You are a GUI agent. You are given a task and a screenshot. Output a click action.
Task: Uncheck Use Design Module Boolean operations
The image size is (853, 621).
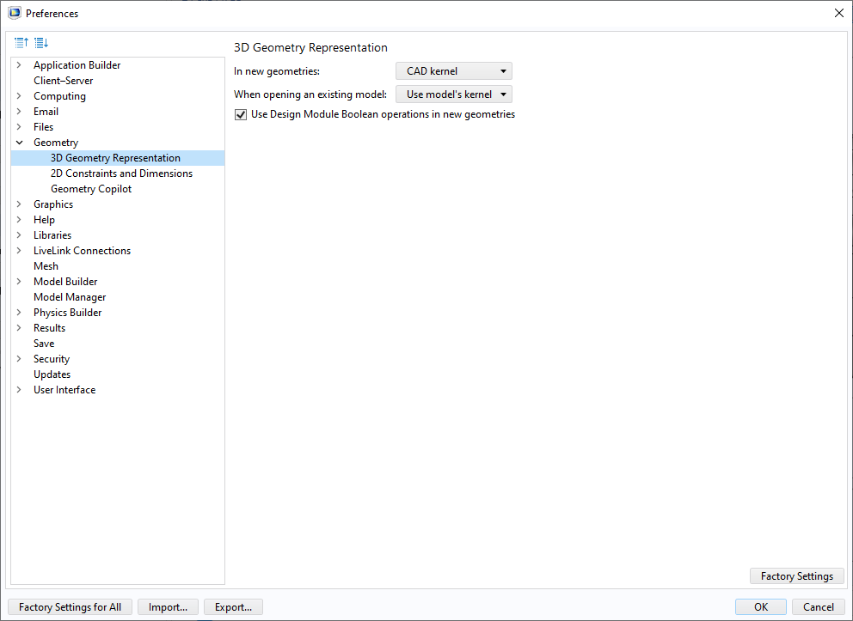pyautogui.click(x=241, y=114)
